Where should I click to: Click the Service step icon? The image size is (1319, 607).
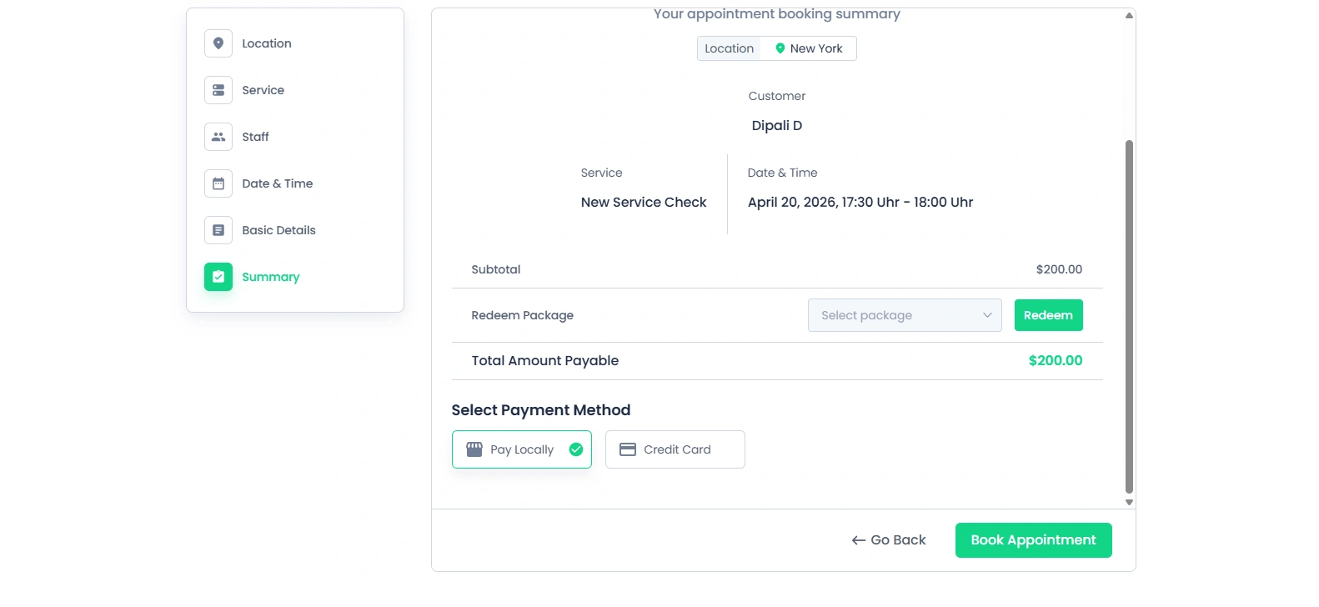[x=218, y=90]
